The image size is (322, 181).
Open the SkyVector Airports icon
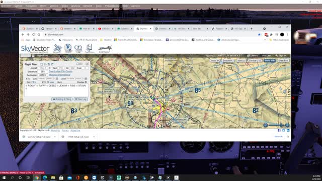pyautogui.click(x=57, y=49)
